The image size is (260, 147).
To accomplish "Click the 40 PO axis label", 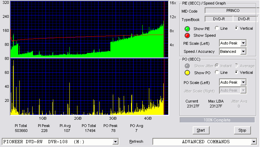I will point(7,86).
